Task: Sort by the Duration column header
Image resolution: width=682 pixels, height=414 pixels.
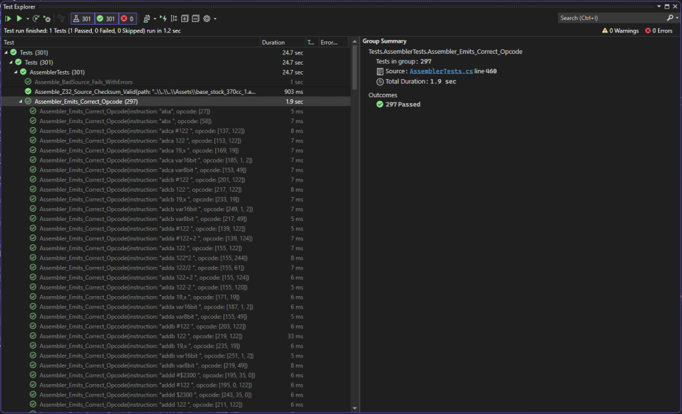Action: coord(273,42)
